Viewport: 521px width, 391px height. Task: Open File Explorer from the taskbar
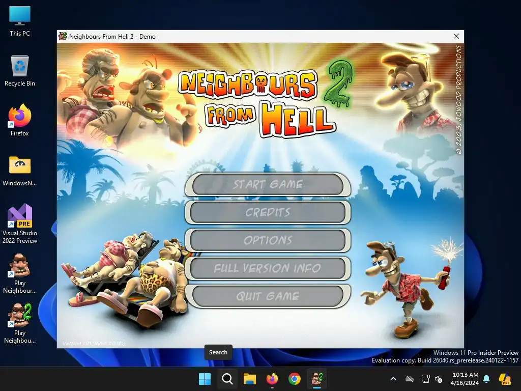[x=249, y=379]
